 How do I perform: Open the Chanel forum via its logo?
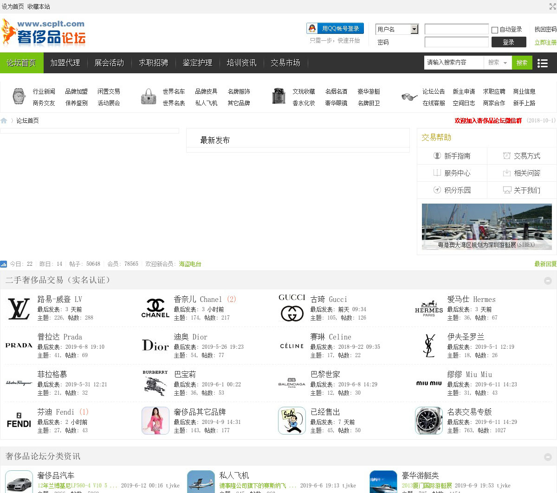click(155, 309)
